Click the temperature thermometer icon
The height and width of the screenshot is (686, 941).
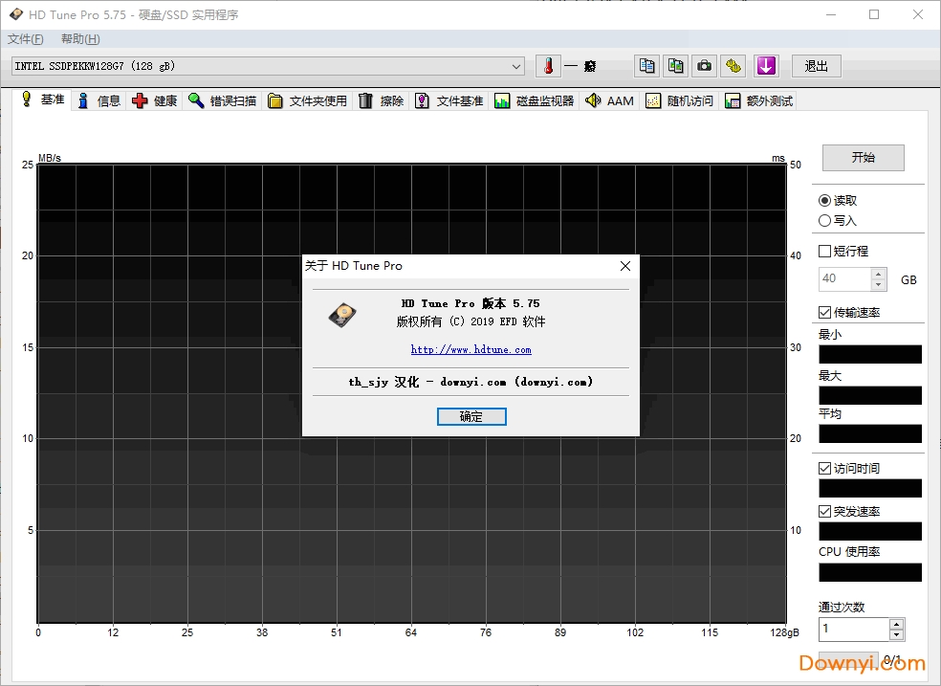click(x=548, y=66)
